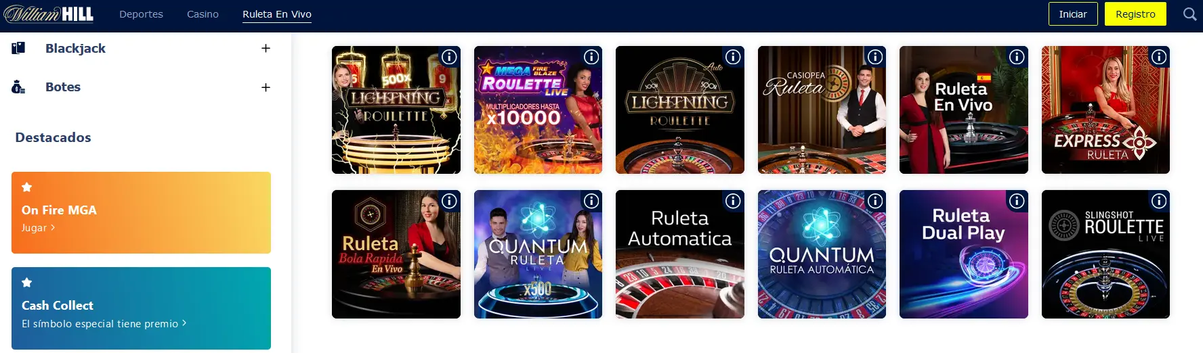Expand the Botes section plus sign
Image resolution: width=1203 pixels, height=353 pixels.
click(x=266, y=87)
